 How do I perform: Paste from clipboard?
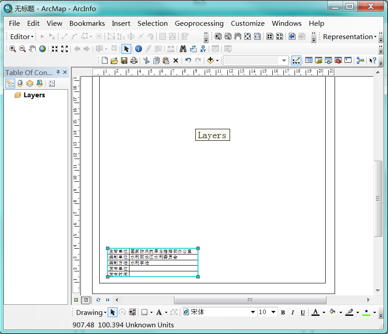pyautogui.click(x=166, y=60)
